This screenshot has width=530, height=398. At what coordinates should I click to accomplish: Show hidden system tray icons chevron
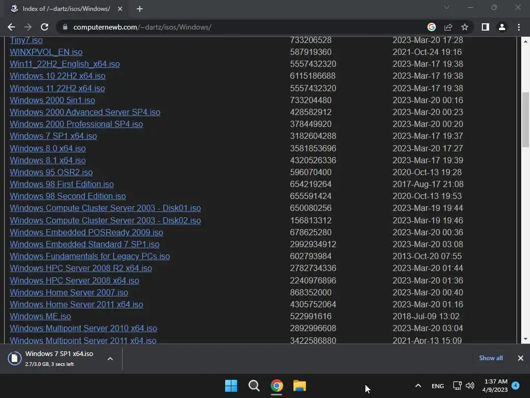click(x=418, y=386)
